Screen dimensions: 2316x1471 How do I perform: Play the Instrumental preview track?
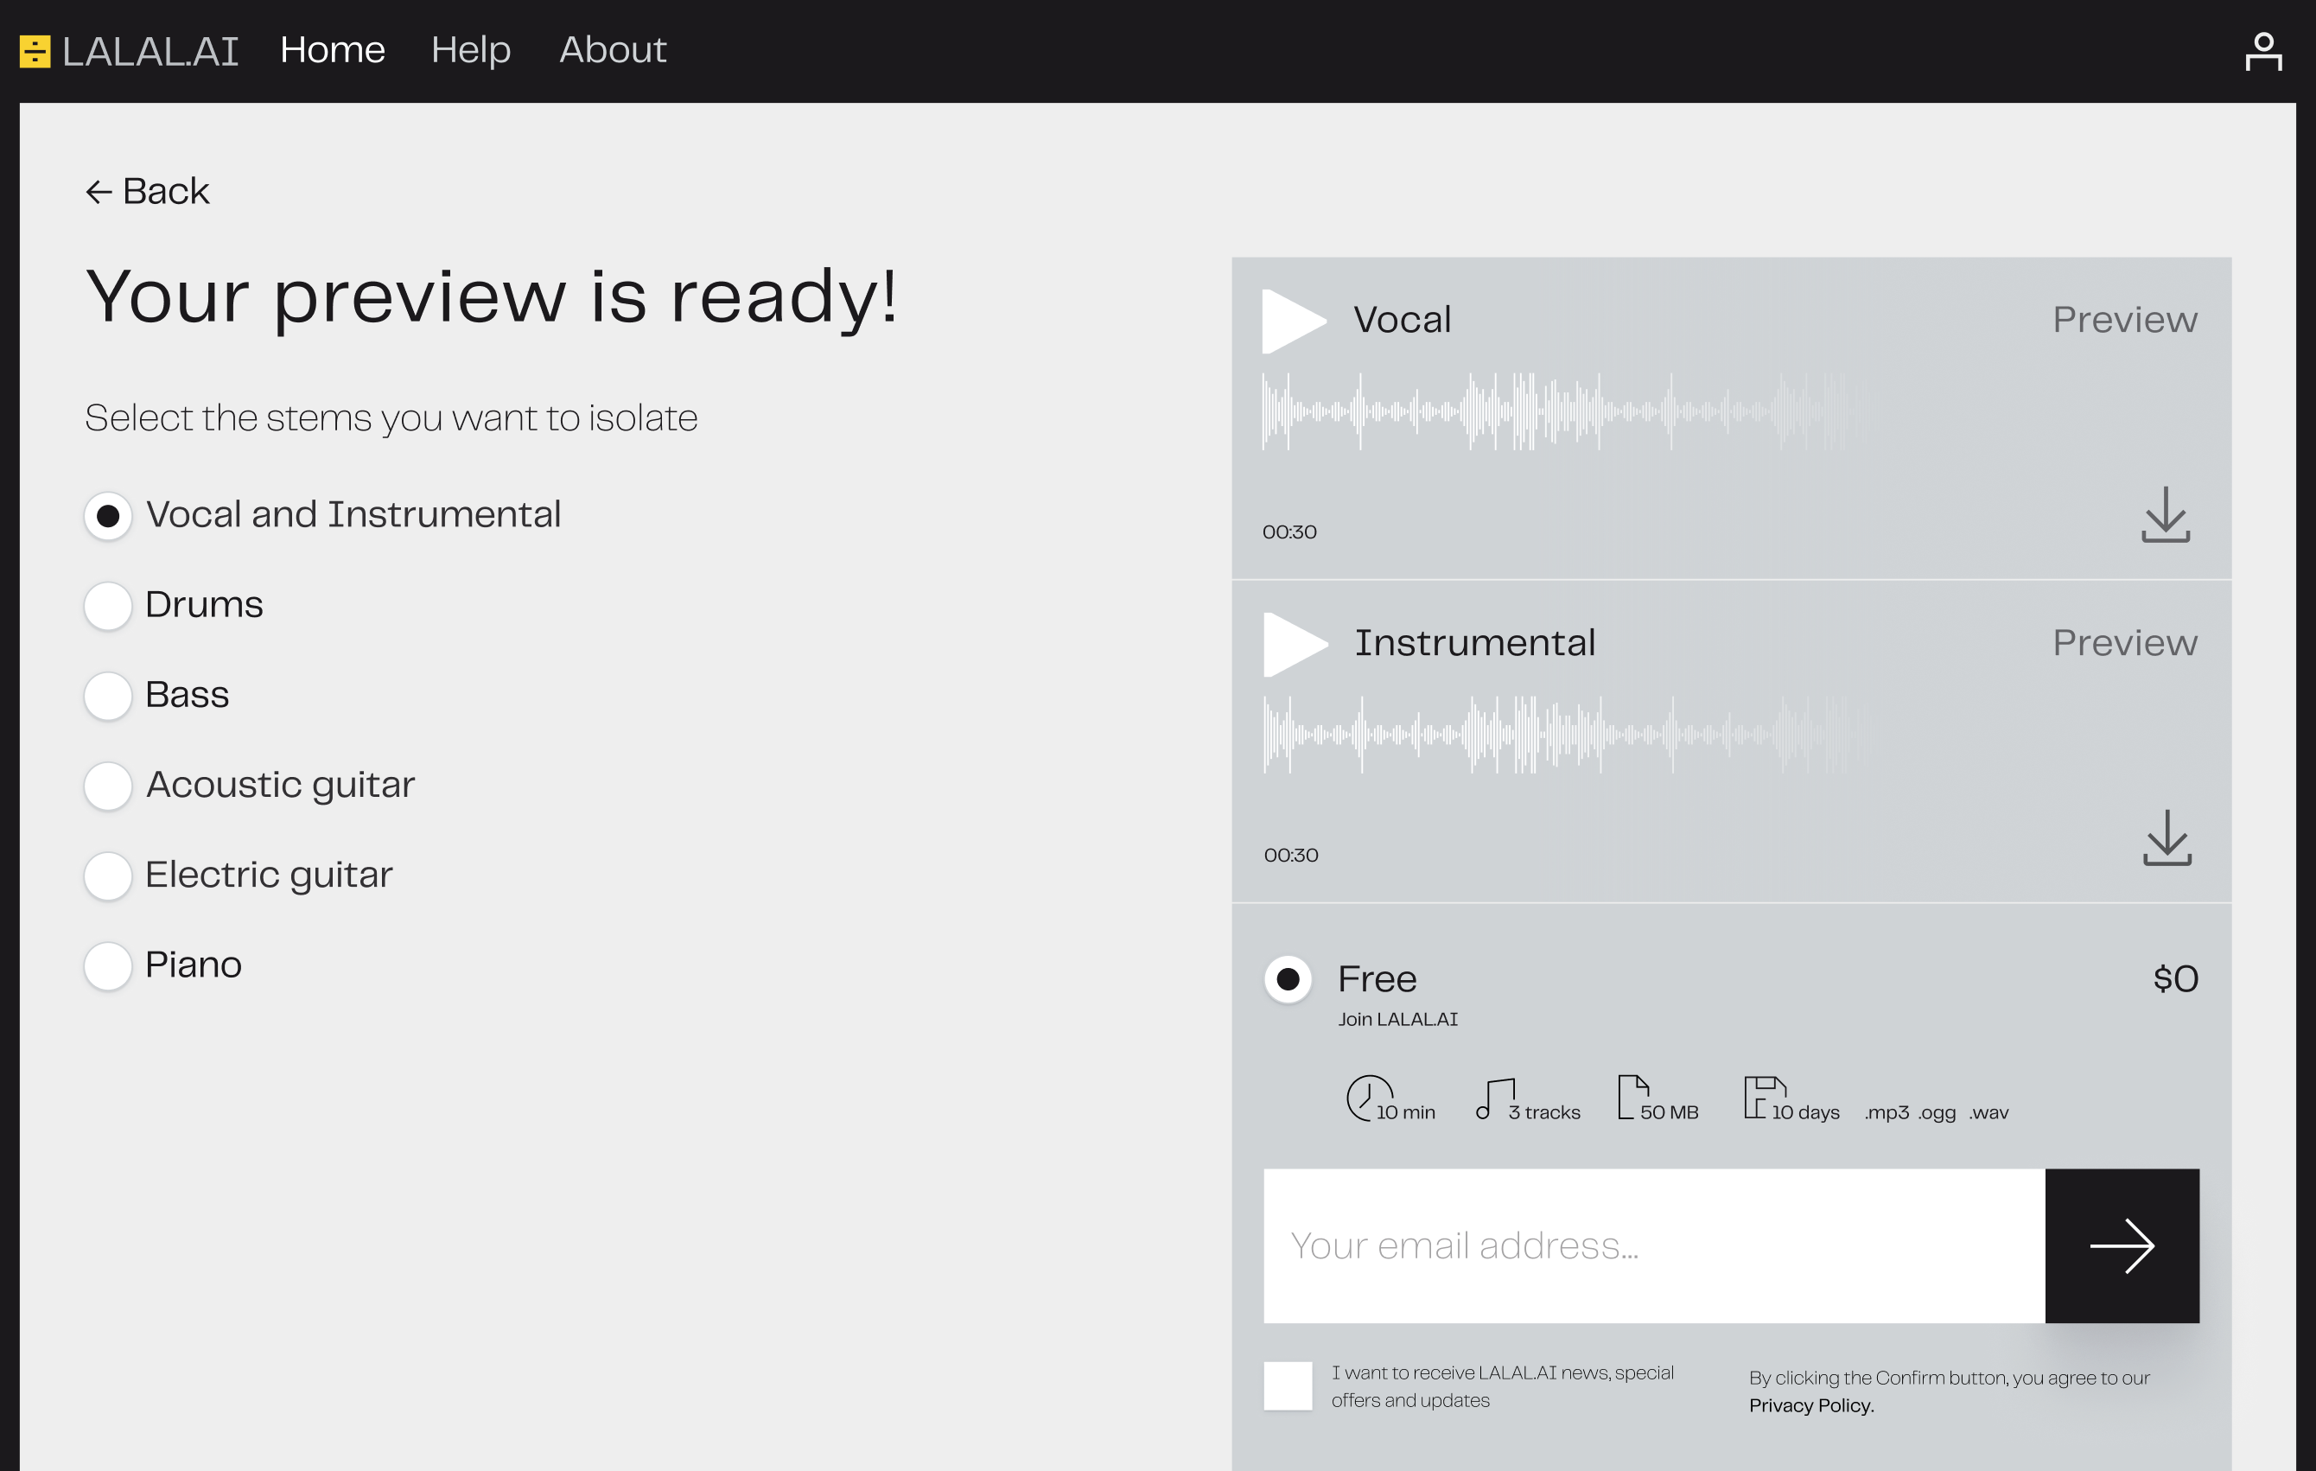pos(1295,644)
